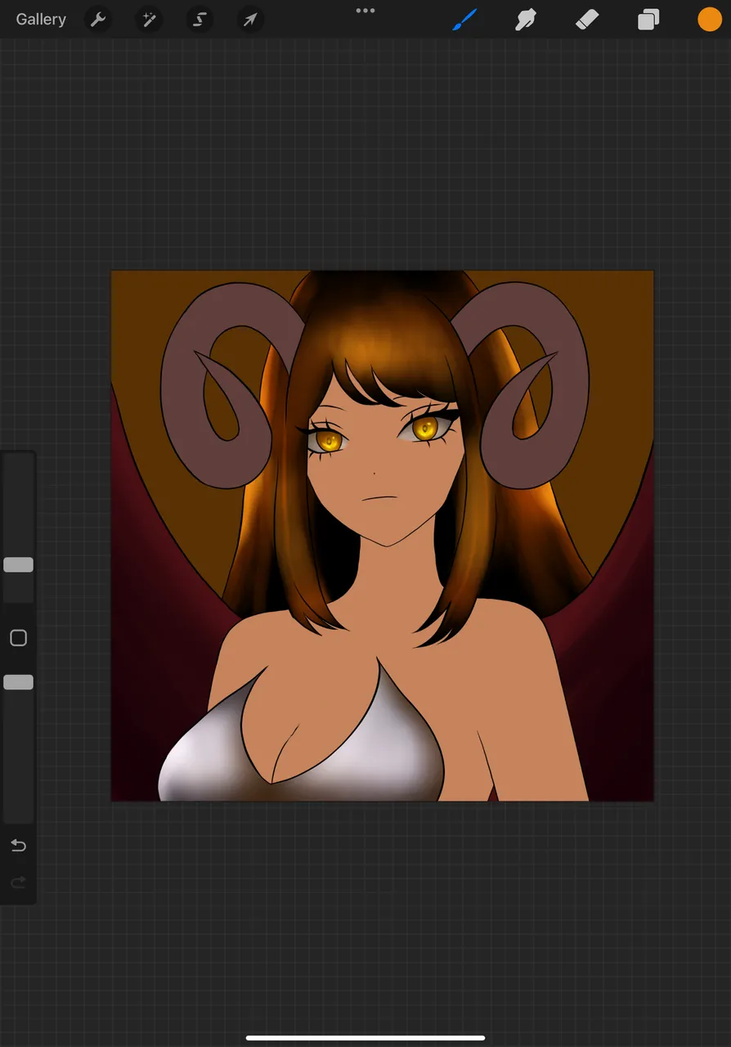Screen dimensions: 731x1047
Task: Click the brush opacity slider handle
Action: 18,682
